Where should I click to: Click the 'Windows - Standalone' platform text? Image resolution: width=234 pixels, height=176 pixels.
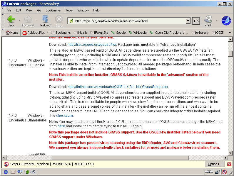(37, 118)
